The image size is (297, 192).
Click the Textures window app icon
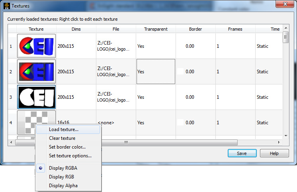(7, 6)
